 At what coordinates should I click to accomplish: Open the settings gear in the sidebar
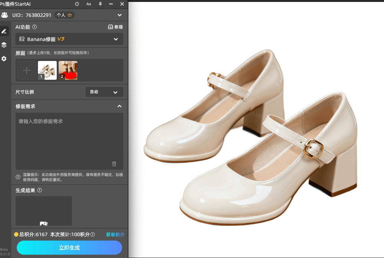(x=4, y=59)
